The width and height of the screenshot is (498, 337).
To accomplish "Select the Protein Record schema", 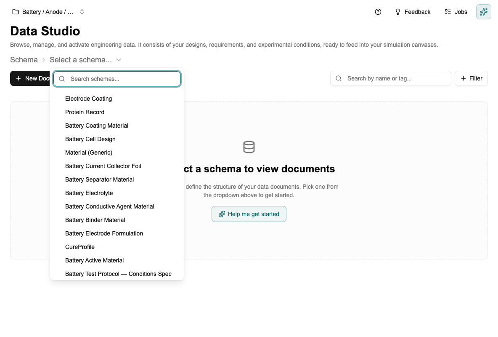I will click(x=117, y=112).
